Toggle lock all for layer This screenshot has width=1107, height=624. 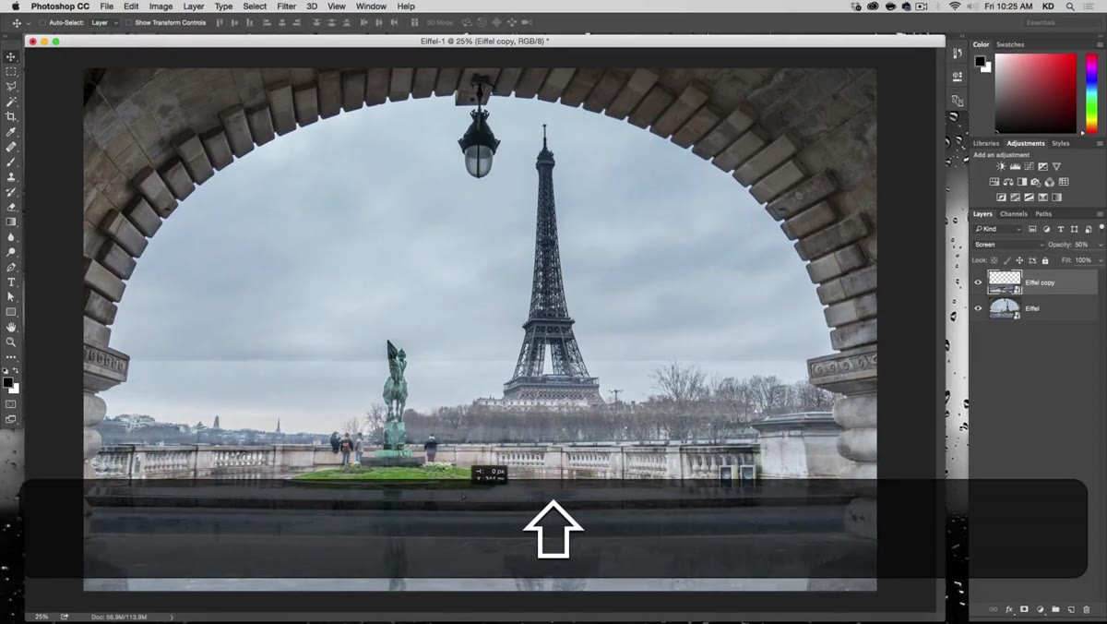coord(1045,260)
